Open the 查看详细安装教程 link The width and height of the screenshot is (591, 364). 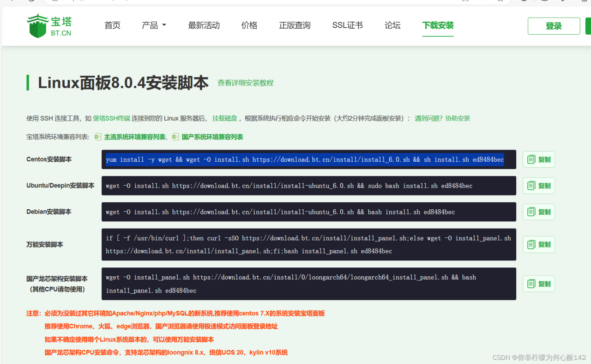(x=245, y=83)
